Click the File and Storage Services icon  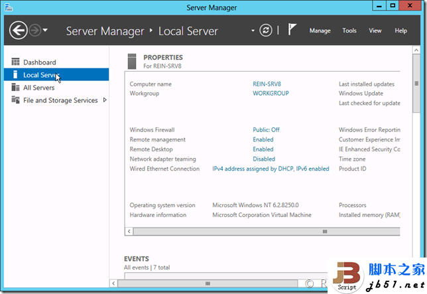[x=15, y=100]
